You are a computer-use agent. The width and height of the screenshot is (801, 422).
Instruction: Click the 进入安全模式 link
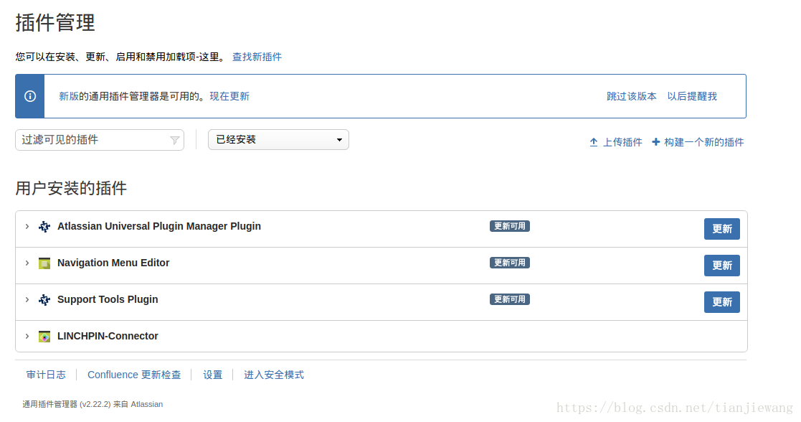click(274, 375)
